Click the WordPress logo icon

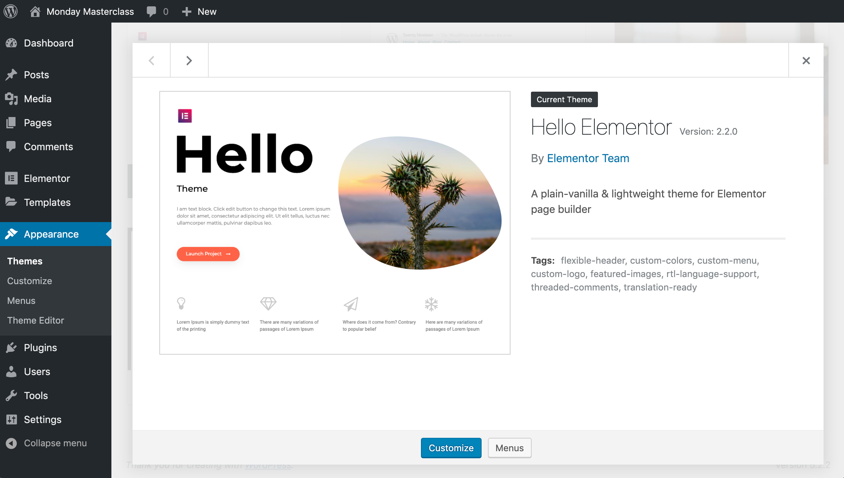click(x=11, y=11)
